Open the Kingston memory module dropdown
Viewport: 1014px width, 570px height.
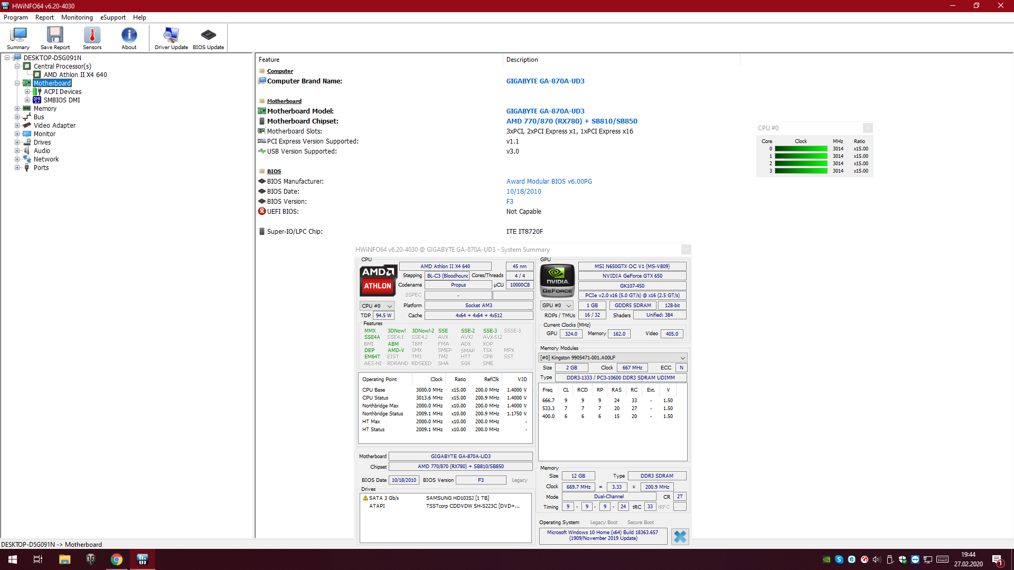(x=613, y=357)
